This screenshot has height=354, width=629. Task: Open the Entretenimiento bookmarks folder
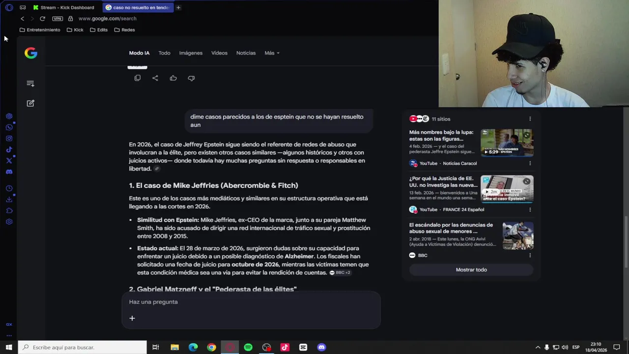click(x=40, y=30)
